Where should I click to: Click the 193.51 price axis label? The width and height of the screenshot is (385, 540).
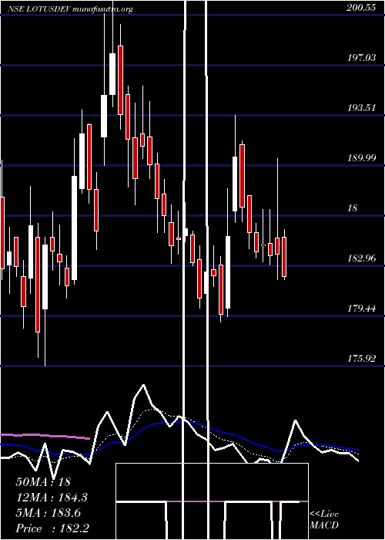(x=361, y=108)
